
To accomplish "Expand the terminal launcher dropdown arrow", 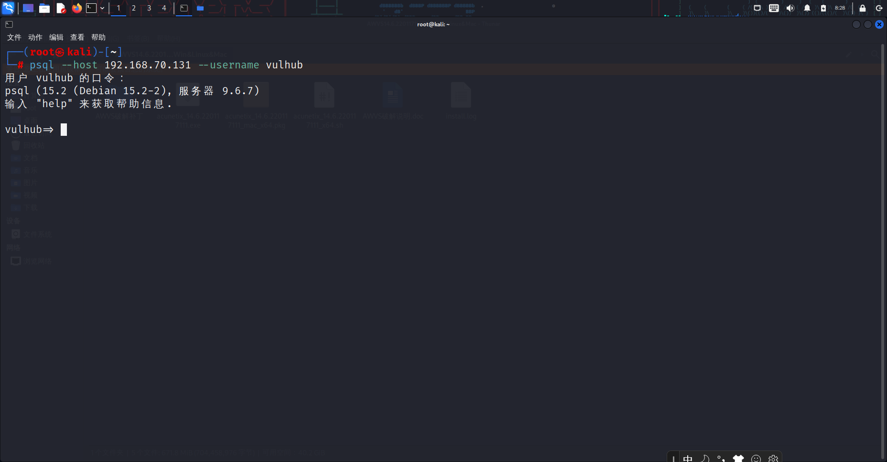I will pyautogui.click(x=102, y=8).
